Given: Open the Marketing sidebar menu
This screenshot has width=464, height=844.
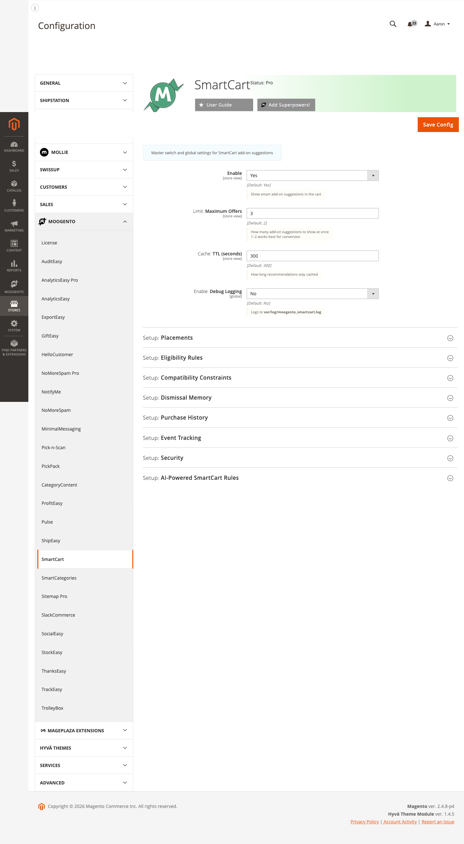Looking at the screenshot, I should tap(14, 226).
